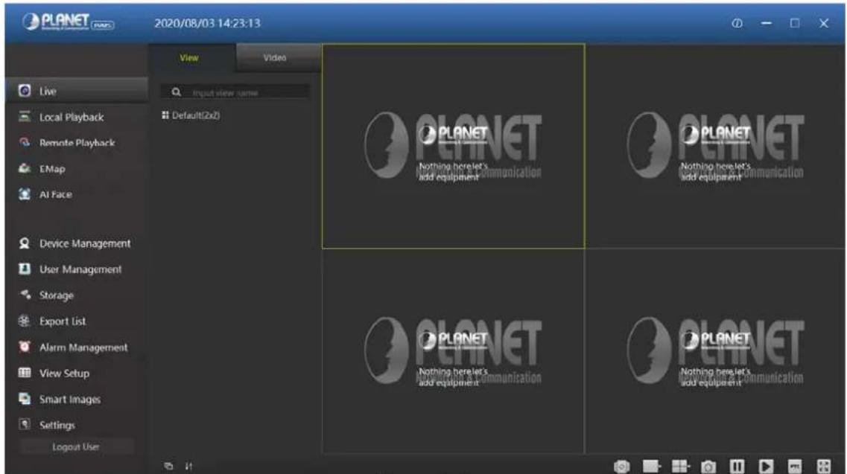The height and width of the screenshot is (474, 847).
Task: Open the single-screen layout dropdown
Action: pyautogui.click(x=652, y=466)
